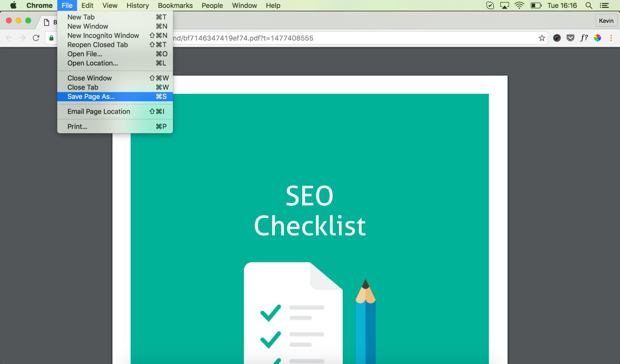Open the Help menu

coord(273,5)
